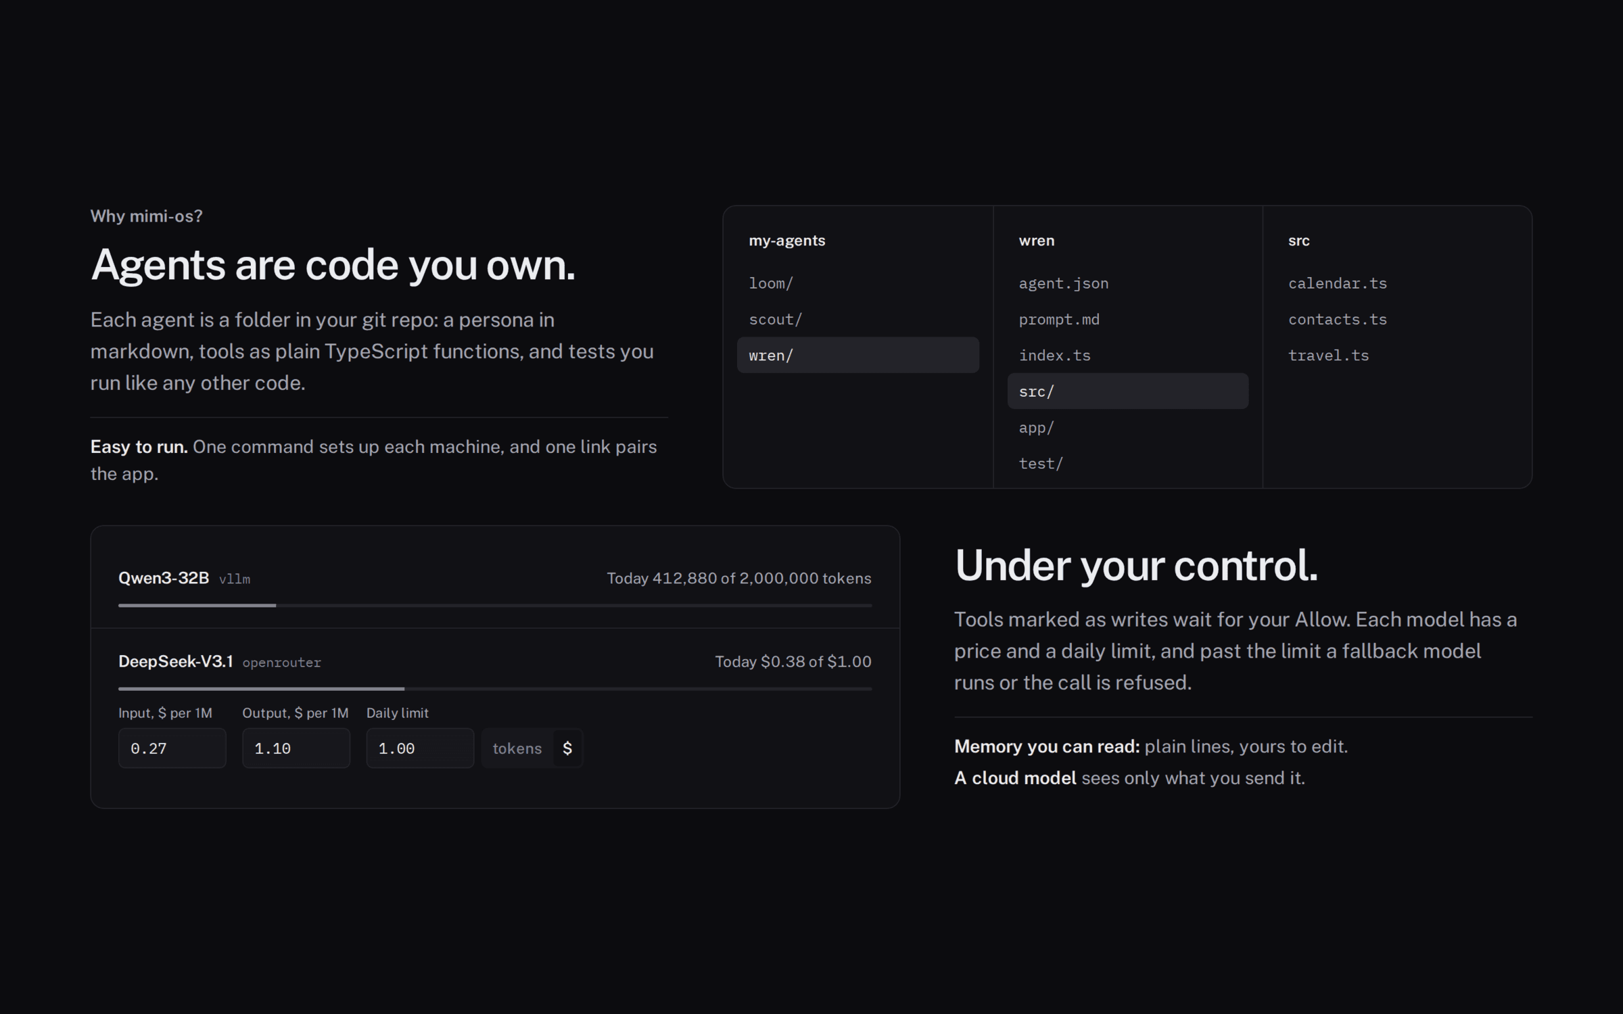
Task: Open the calendar.ts file
Action: tap(1397, 283)
